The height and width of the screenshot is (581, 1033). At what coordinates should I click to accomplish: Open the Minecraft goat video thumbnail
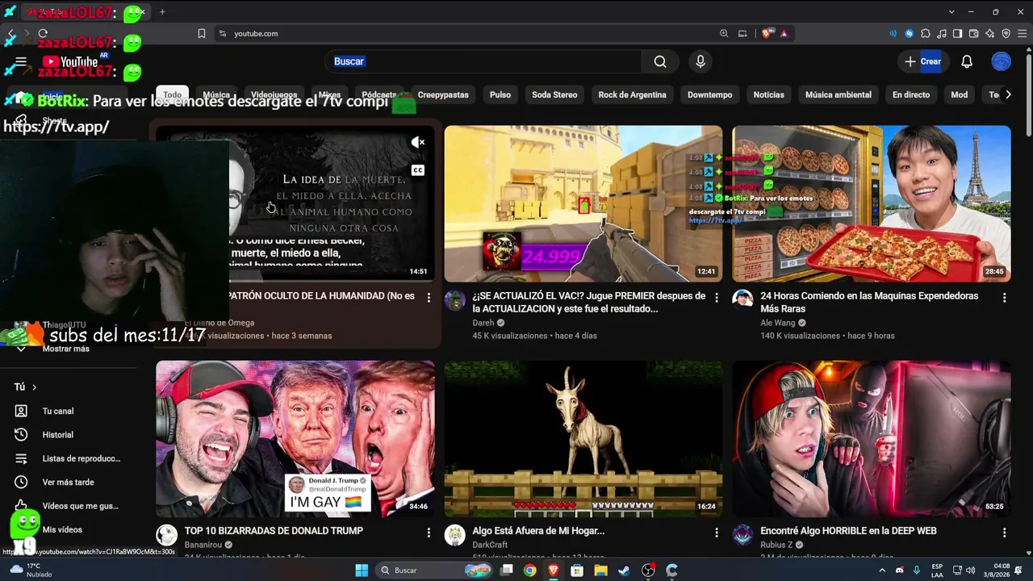583,439
